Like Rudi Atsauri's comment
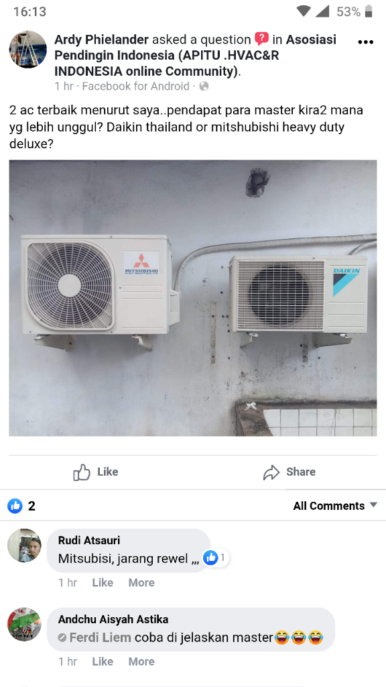 coord(103,583)
